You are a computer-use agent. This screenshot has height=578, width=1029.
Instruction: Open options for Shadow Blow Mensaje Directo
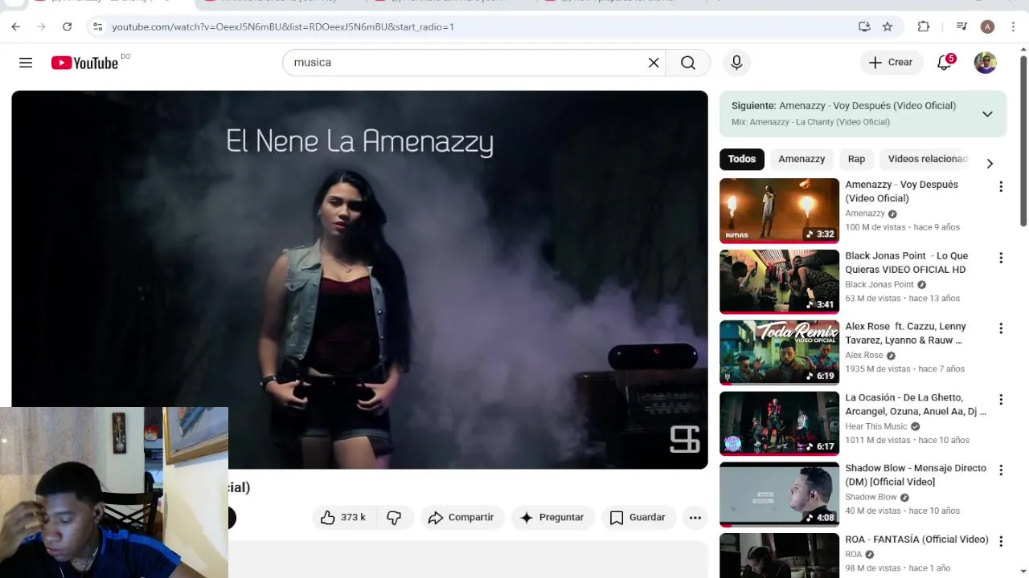pyautogui.click(x=1001, y=470)
